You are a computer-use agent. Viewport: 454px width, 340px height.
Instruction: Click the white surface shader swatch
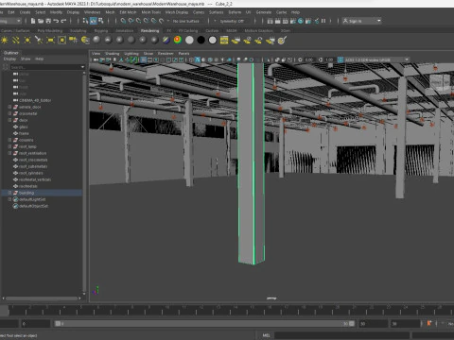[x=189, y=40]
